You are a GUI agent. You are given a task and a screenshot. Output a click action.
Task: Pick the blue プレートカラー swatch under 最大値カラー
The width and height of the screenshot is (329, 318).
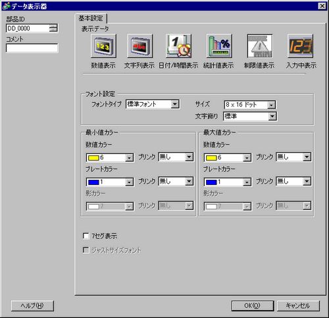[x=211, y=182]
